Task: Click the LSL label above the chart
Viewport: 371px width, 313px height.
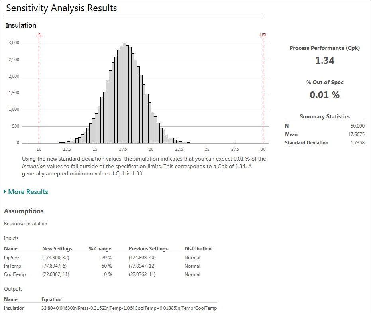Action: click(39, 35)
